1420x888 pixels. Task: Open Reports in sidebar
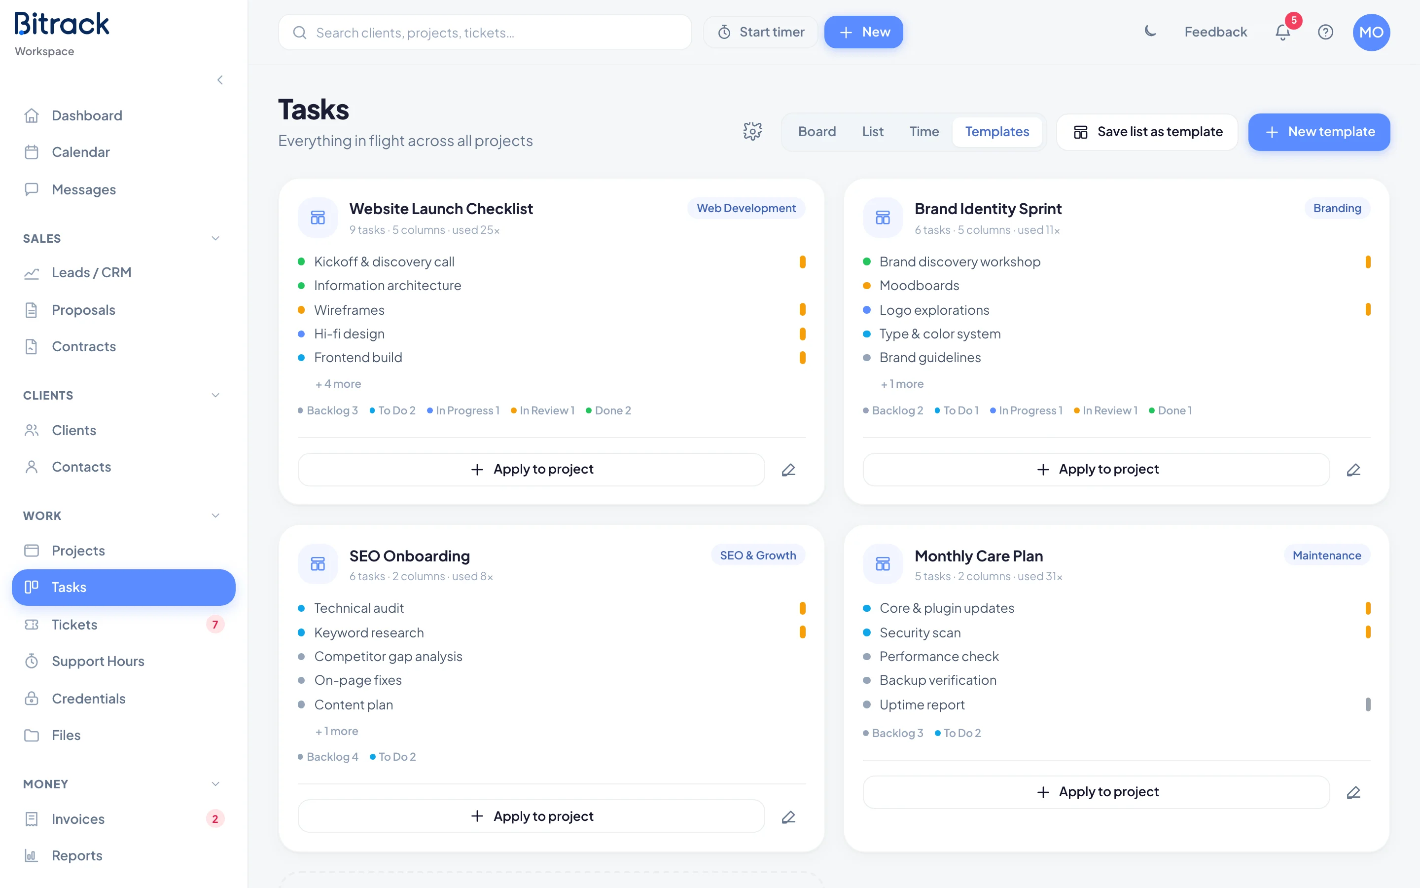123,856
